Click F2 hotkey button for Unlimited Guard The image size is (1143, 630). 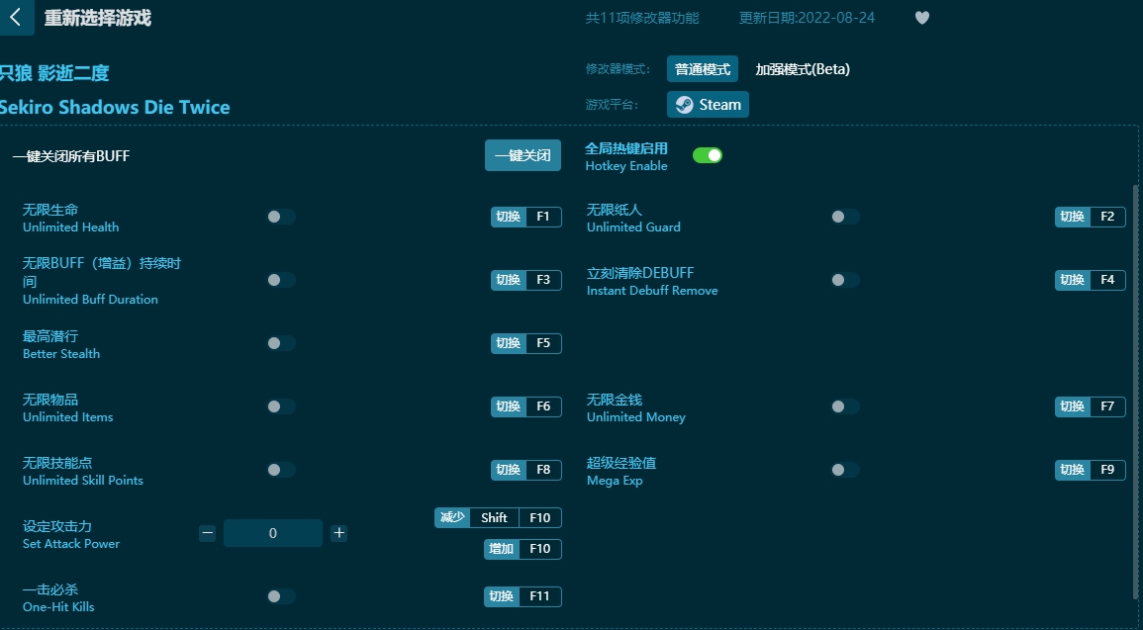click(1090, 217)
